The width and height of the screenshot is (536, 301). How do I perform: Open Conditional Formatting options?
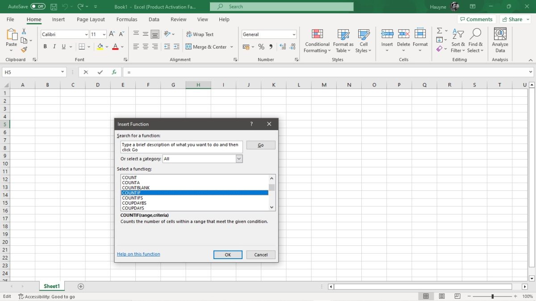pos(317,40)
